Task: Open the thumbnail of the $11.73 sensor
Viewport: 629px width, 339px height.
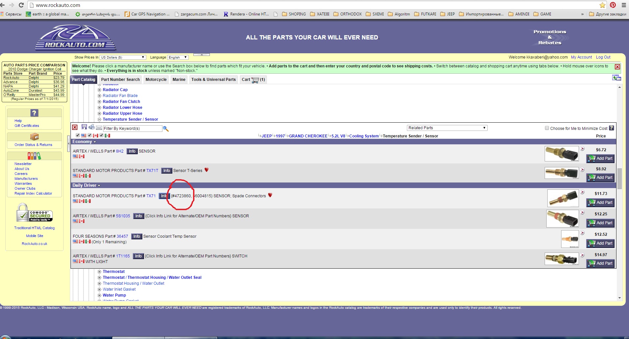Action: coord(563,198)
